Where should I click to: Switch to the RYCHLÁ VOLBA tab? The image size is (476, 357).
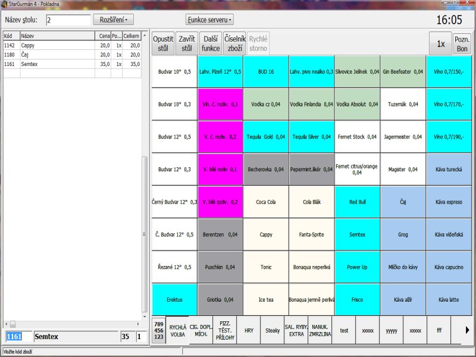(177, 330)
